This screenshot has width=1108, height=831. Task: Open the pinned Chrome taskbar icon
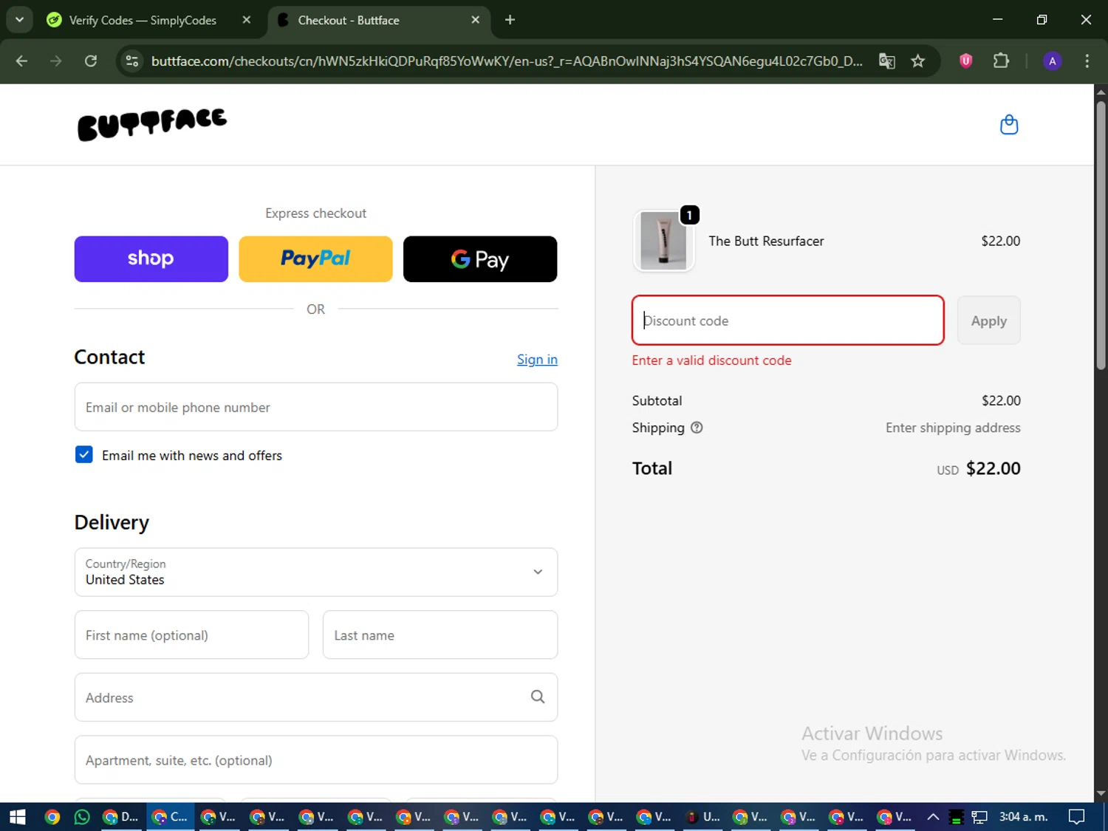pos(52,817)
